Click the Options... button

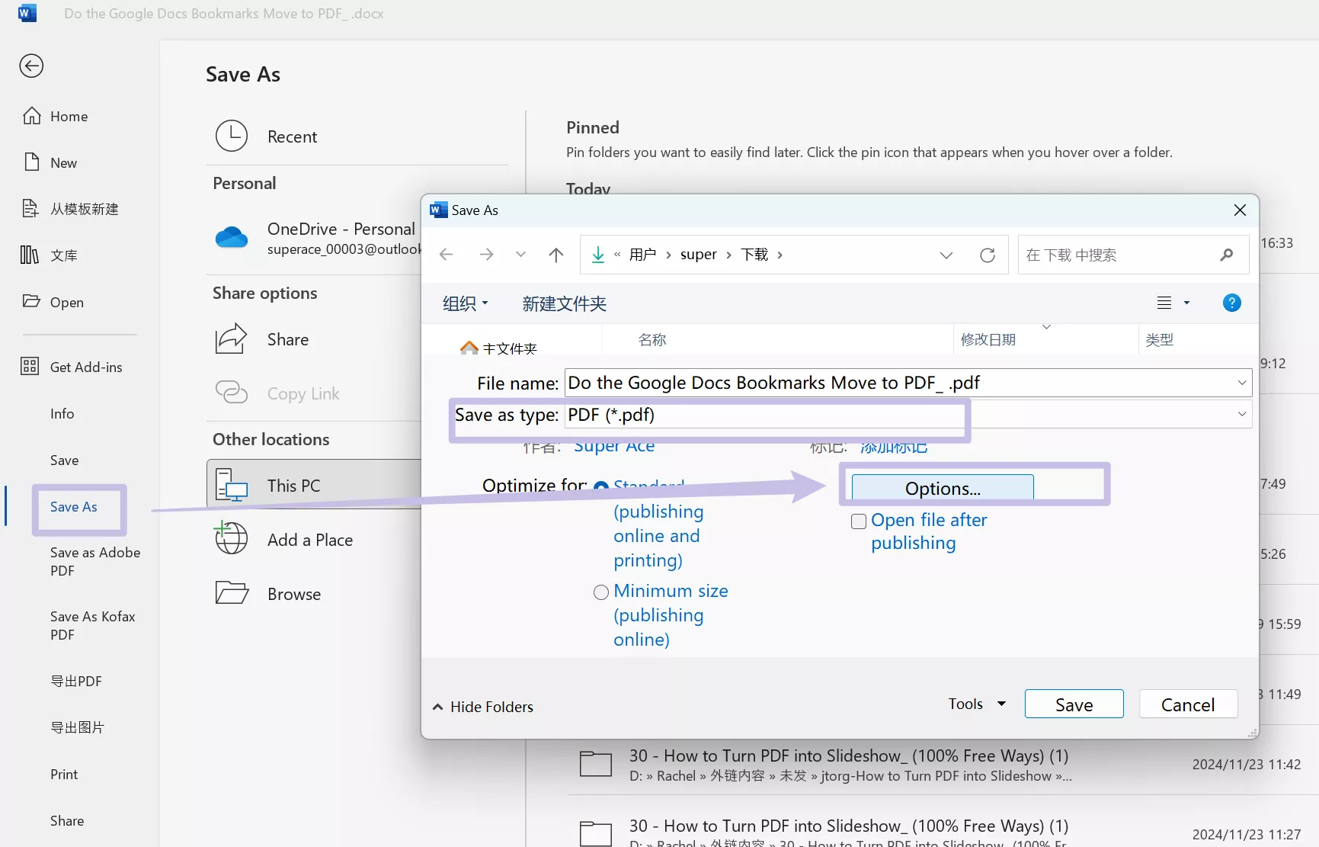pos(943,488)
